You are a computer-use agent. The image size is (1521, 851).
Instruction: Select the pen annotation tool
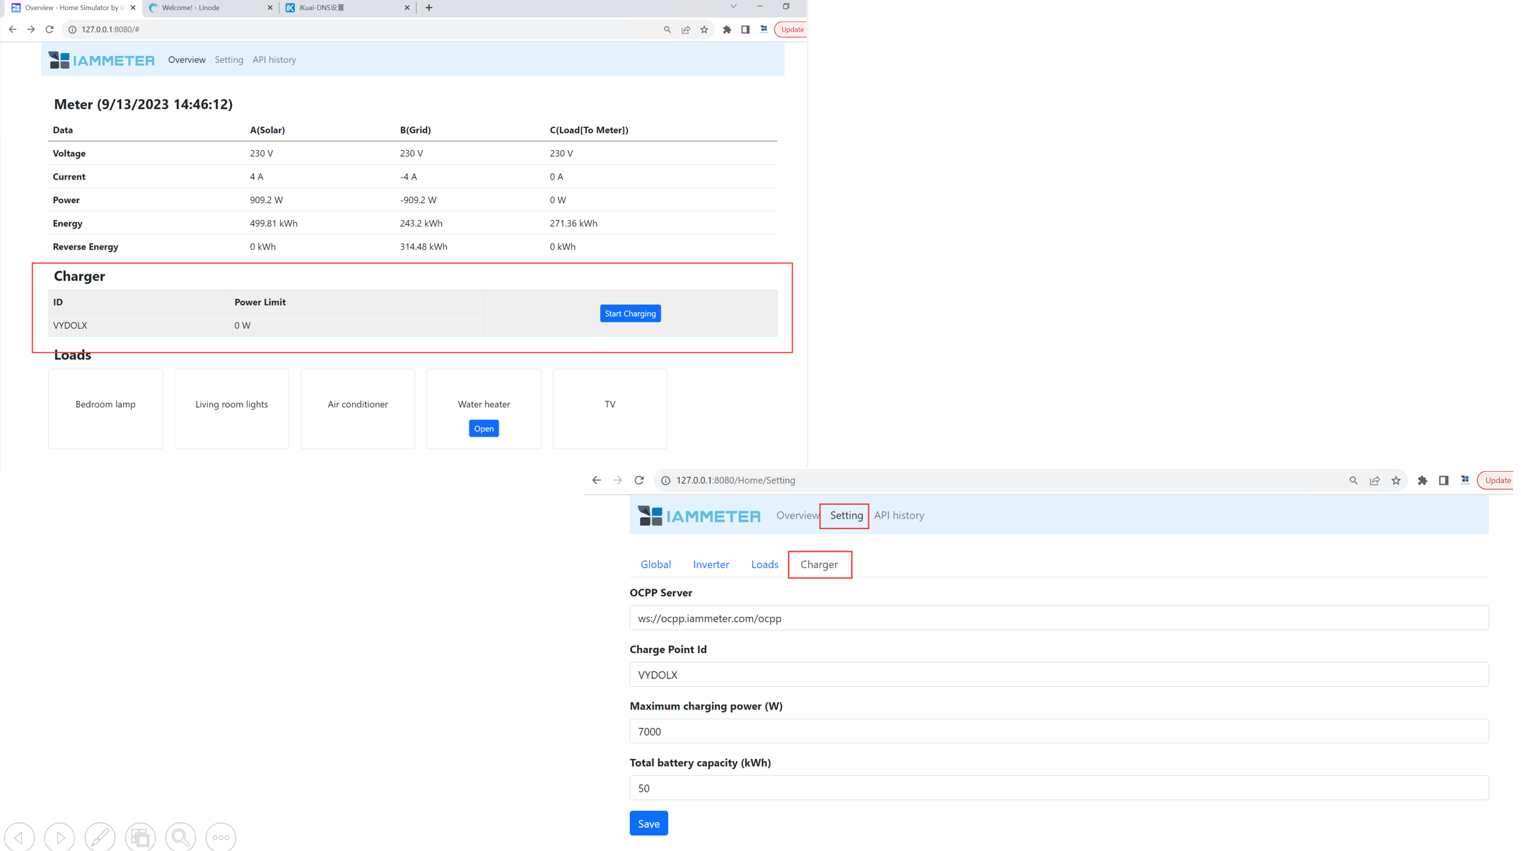click(x=100, y=837)
